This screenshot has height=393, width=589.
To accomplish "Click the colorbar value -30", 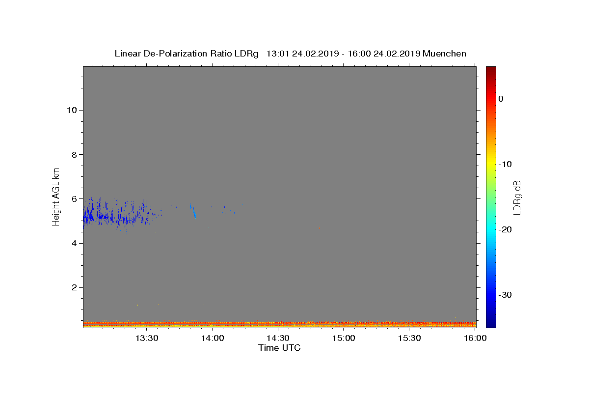I will pyautogui.click(x=506, y=295).
